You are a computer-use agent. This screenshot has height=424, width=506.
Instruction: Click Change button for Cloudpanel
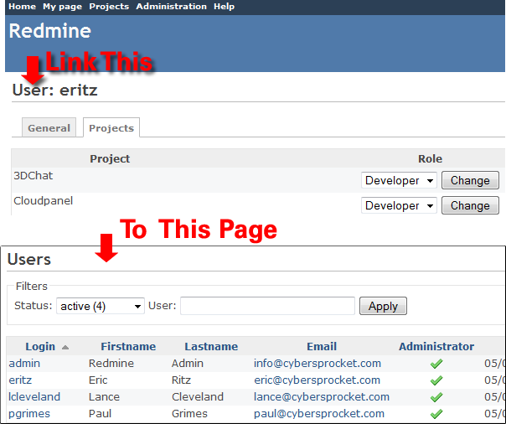(470, 205)
